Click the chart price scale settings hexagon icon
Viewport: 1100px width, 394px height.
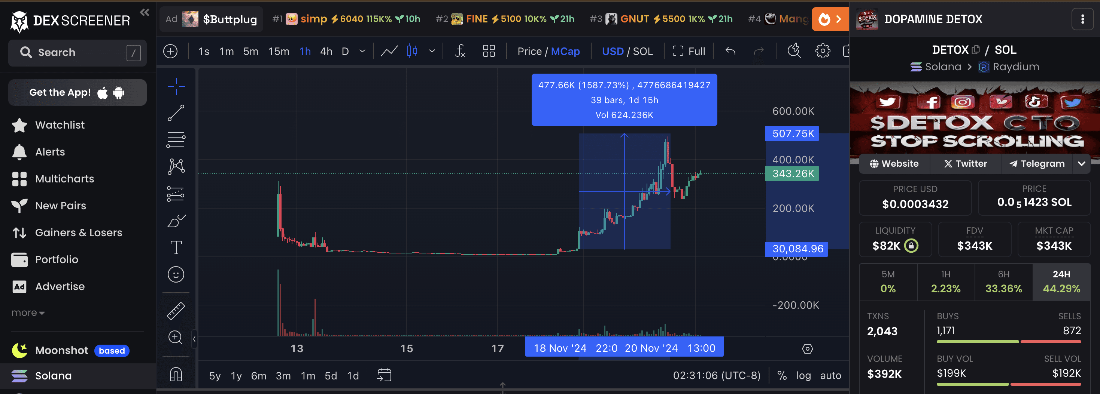pos(807,349)
